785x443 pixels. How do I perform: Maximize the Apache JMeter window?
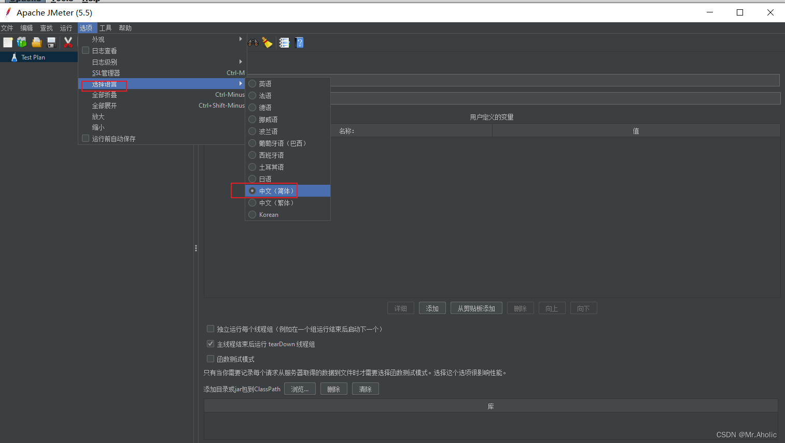(740, 12)
